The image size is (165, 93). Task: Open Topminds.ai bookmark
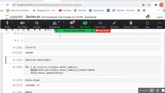(x=96, y=10)
